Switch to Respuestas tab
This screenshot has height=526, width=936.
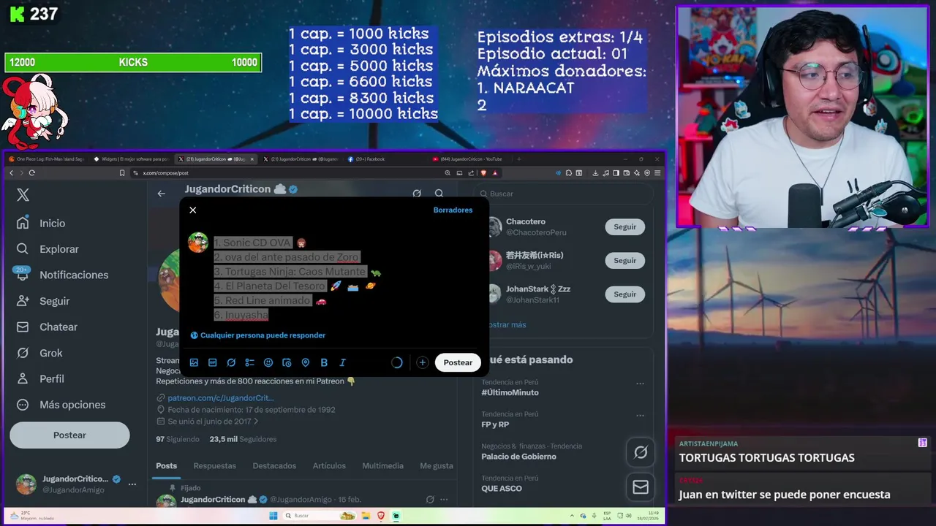pyautogui.click(x=214, y=466)
